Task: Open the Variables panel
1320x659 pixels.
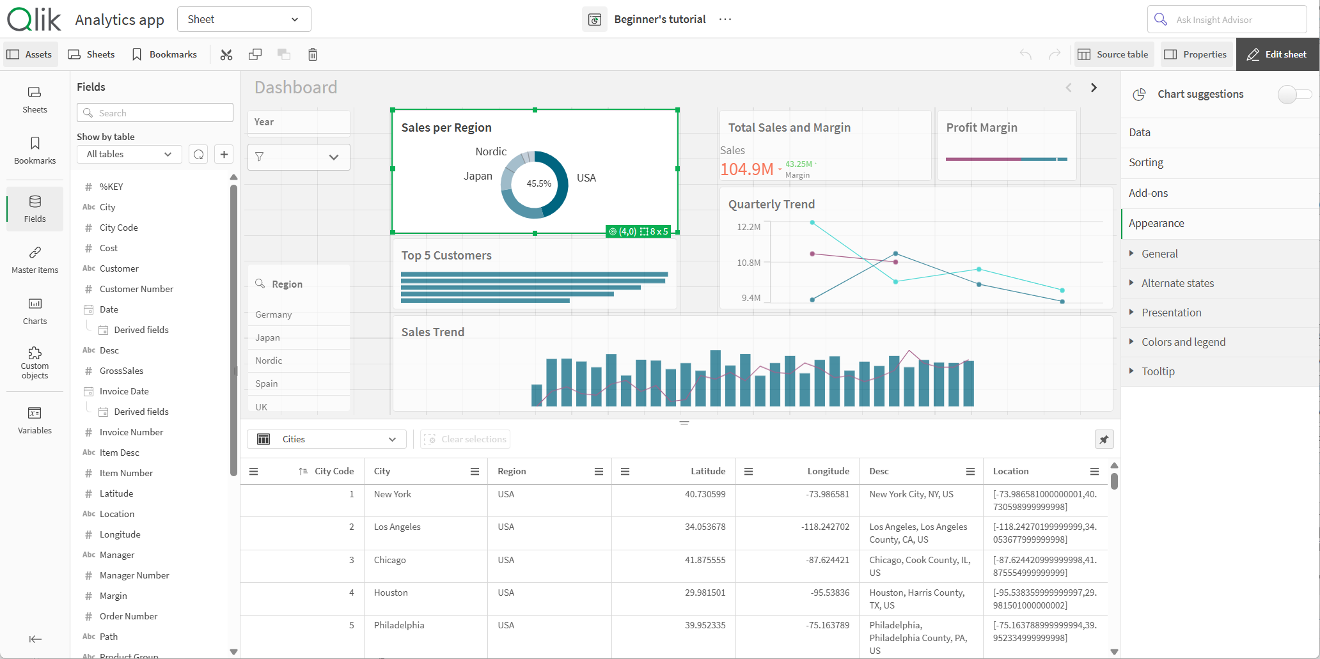Action: pos(35,420)
